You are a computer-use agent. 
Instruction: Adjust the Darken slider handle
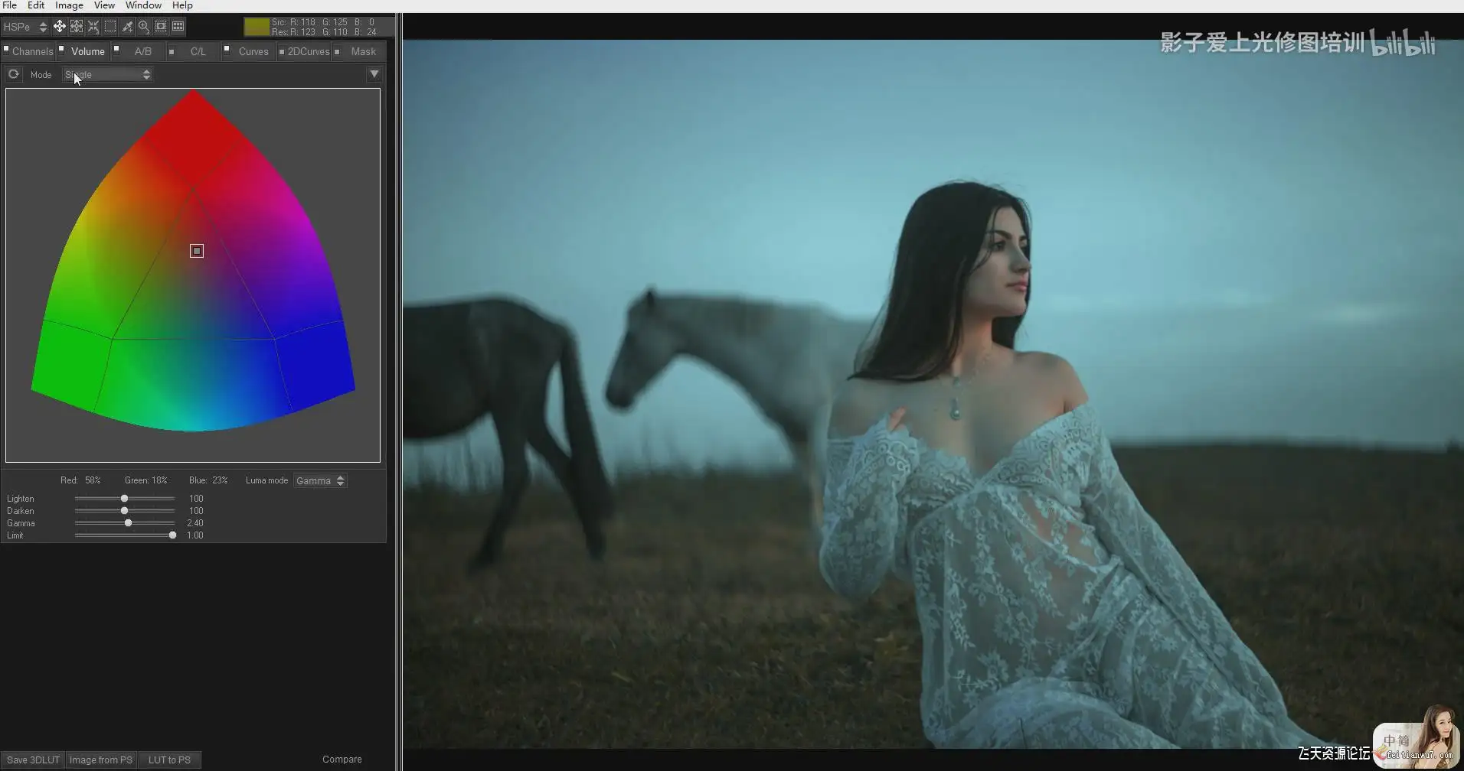click(124, 511)
